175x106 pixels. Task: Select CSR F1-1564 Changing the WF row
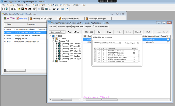[x=25, y=39]
